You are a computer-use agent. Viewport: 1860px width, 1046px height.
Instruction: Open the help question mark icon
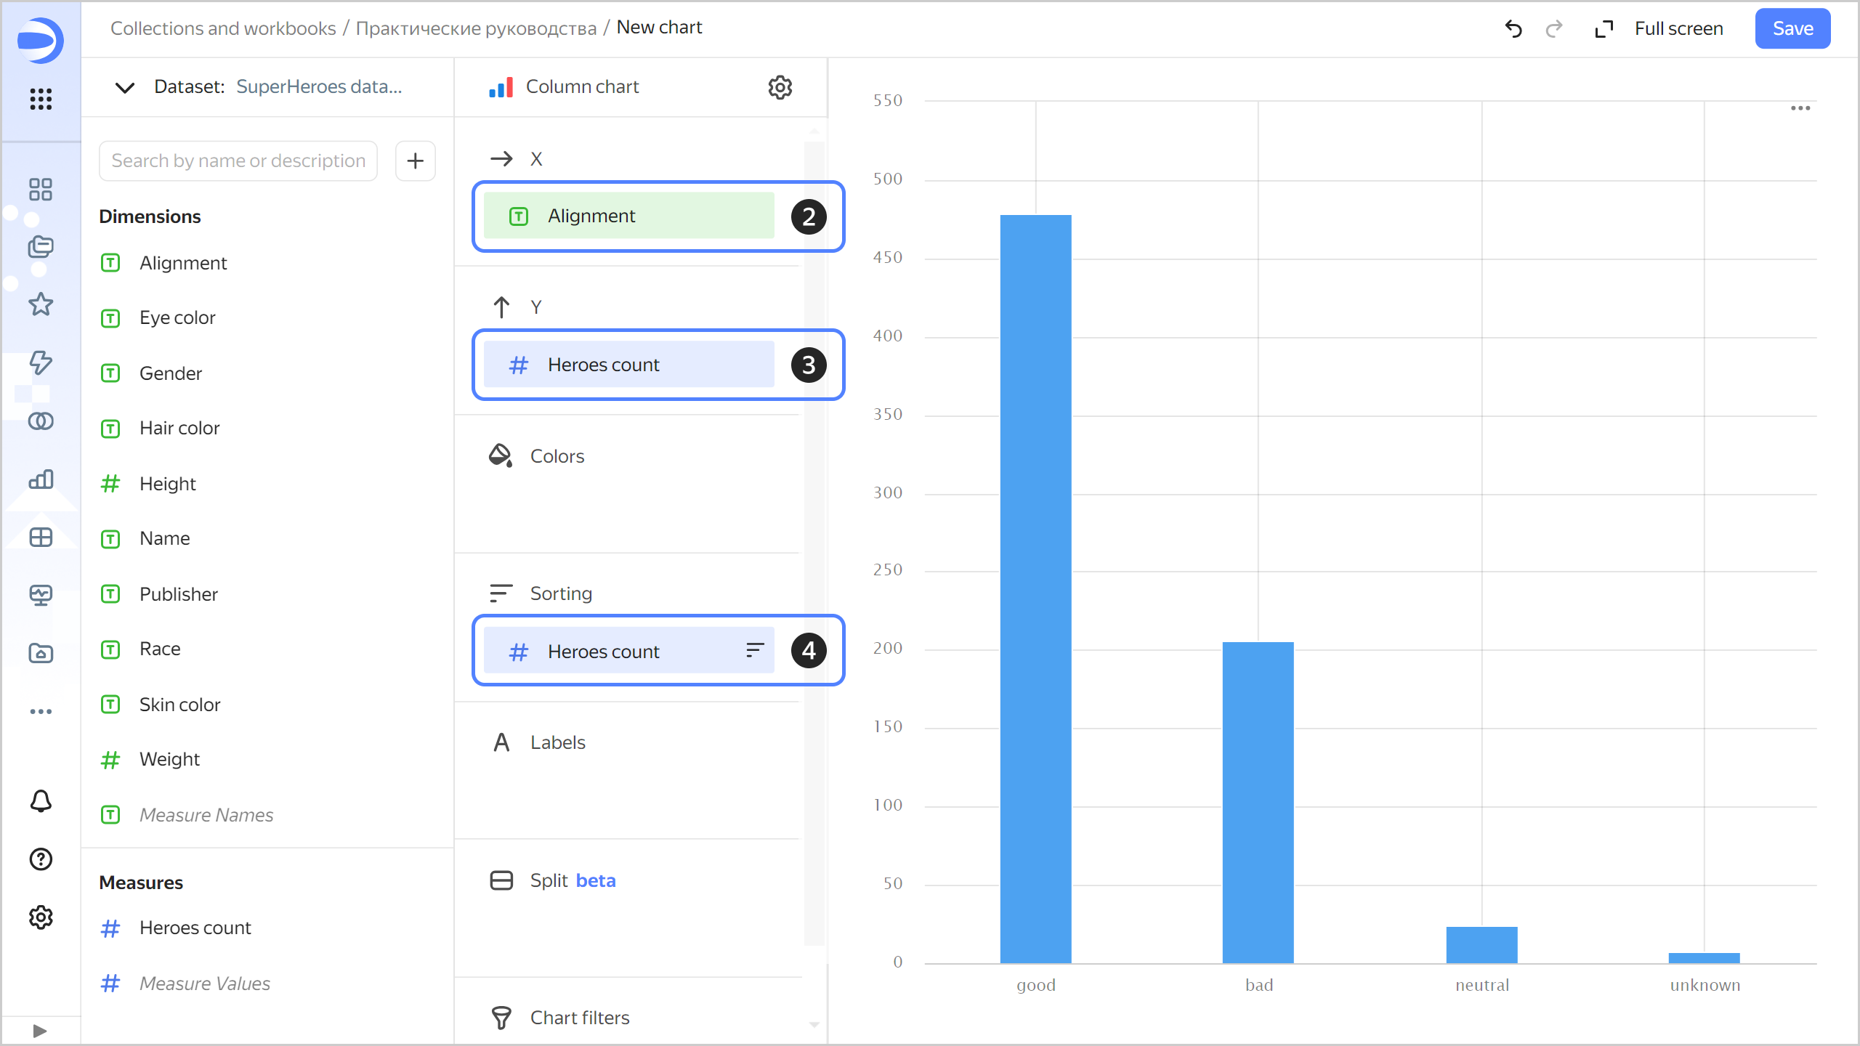[41, 859]
